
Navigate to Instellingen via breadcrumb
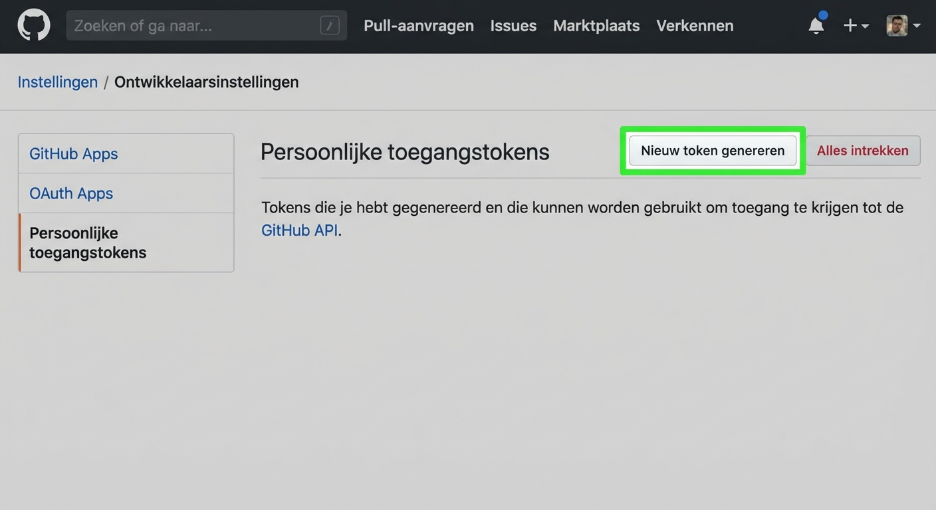(x=57, y=82)
